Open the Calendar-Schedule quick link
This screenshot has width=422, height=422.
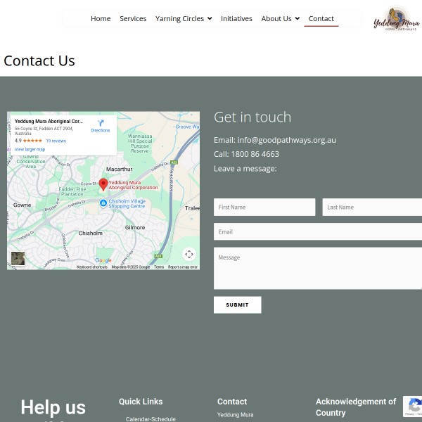[151, 419]
